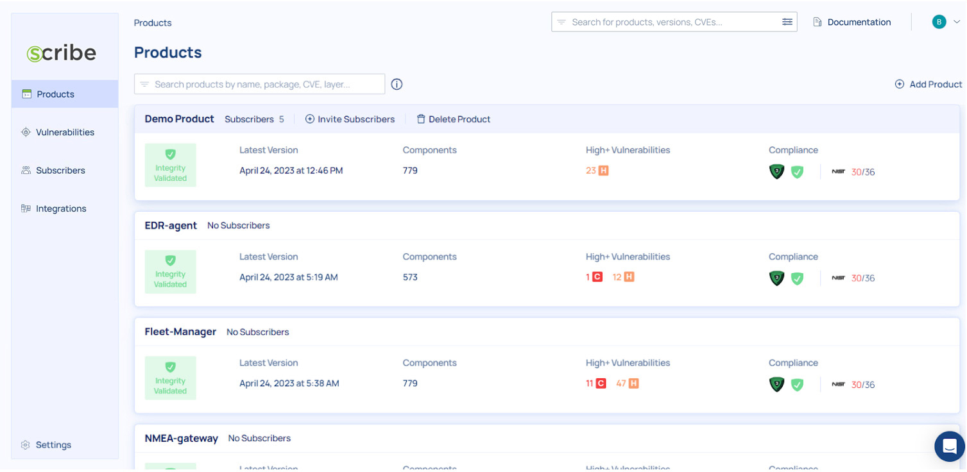Click the Products breadcrumb
The width and height of the screenshot is (967, 472).
click(x=153, y=22)
